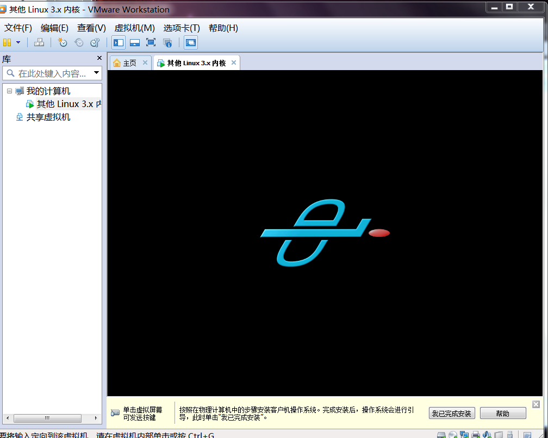
Task: Open the library search filter dropdown
Action: click(x=96, y=73)
